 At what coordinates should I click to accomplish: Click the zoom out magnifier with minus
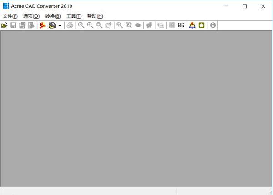81,25
